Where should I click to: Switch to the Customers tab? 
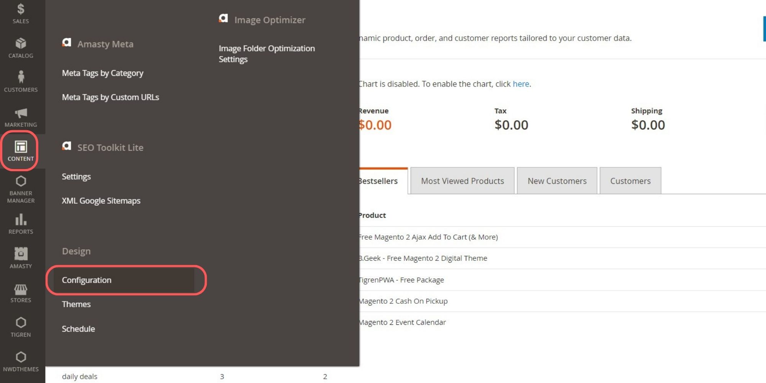click(x=630, y=181)
